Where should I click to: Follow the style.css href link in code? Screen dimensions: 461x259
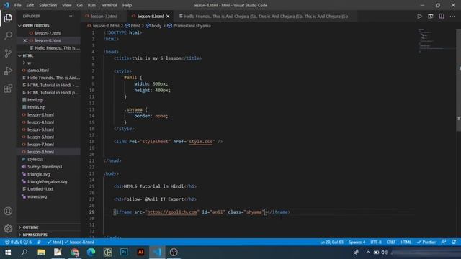coord(200,142)
